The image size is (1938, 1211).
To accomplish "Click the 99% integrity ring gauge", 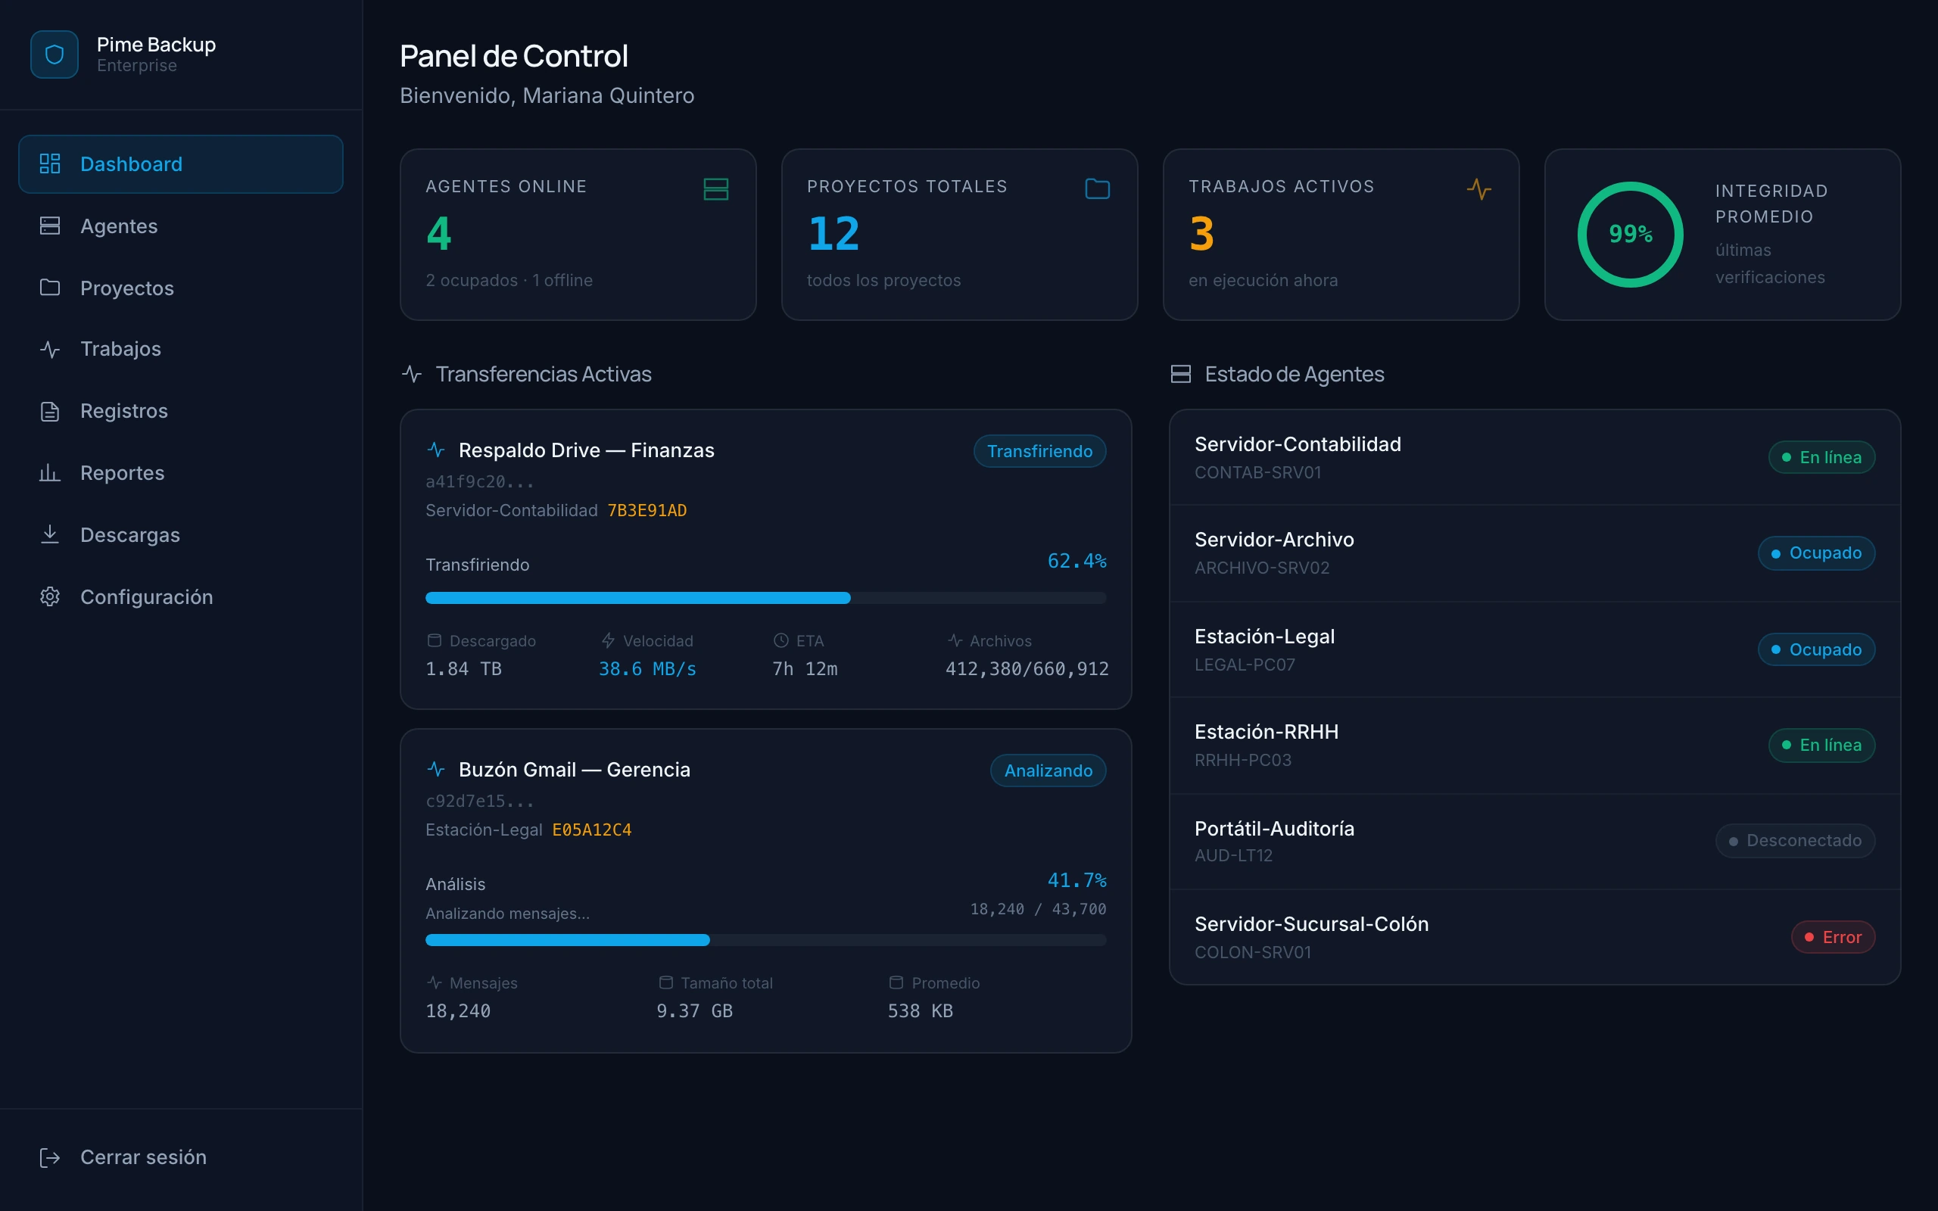I will (1631, 234).
